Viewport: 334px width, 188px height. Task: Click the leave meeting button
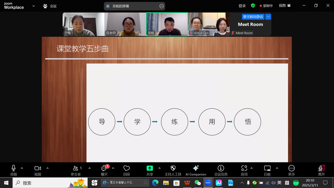[x=321, y=169]
